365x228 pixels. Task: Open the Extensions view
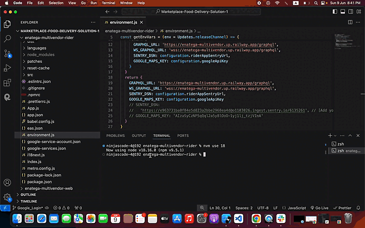(x=7, y=82)
